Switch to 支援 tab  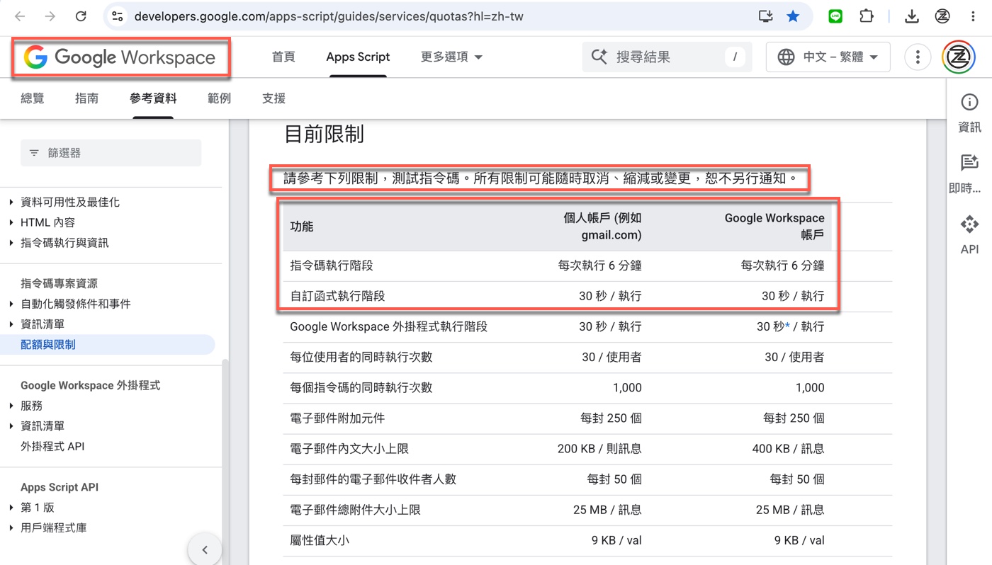coord(274,98)
